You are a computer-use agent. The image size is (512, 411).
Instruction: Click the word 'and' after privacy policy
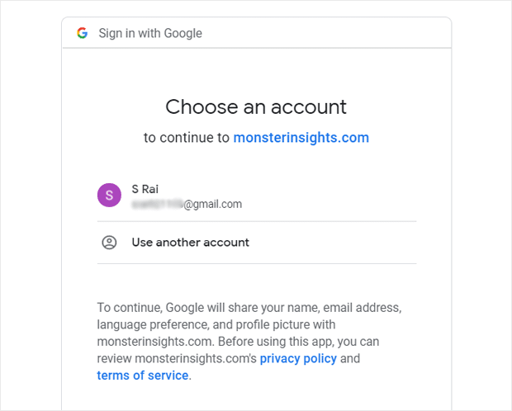[350, 358]
